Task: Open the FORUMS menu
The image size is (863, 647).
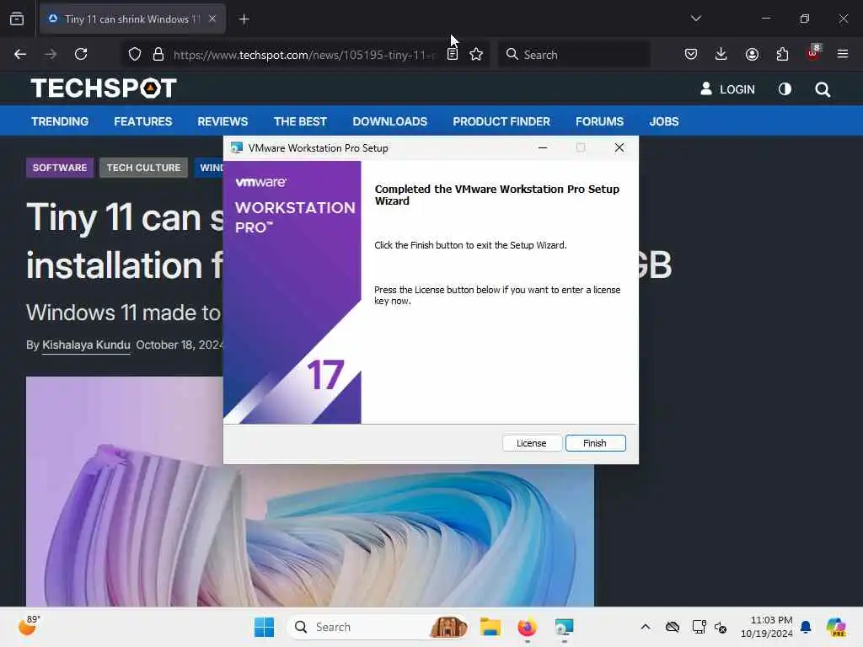Action: tap(599, 121)
